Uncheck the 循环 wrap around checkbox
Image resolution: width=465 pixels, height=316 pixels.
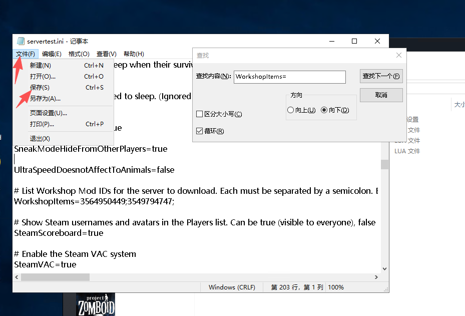200,131
